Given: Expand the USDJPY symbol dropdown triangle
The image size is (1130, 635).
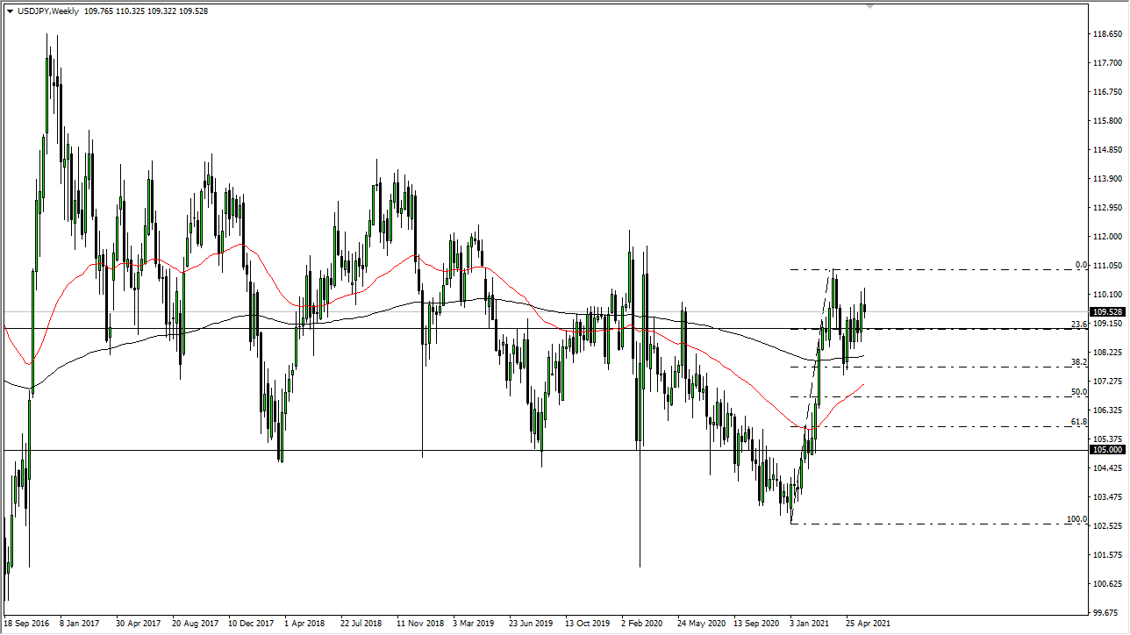Looking at the screenshot, I should click(11, 13).
